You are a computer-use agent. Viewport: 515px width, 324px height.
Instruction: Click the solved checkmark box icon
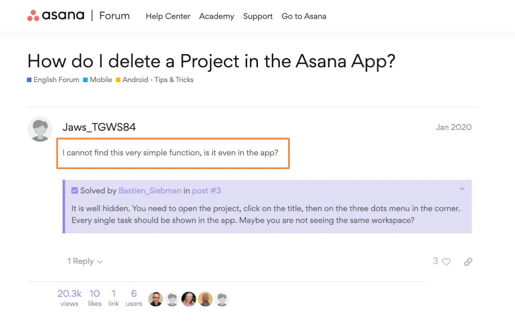75,190
